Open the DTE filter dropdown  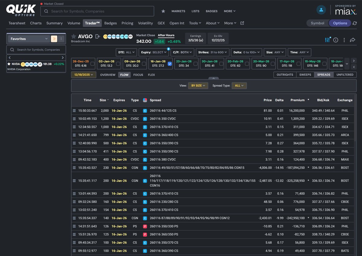pos(126,52)
